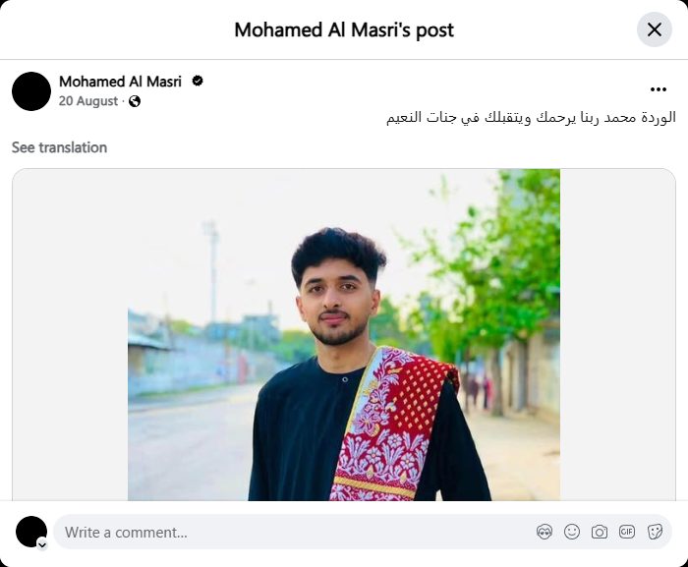
Task: Open the post options three-dots menu
Action: pyautogui.click(x=659, y=88)
